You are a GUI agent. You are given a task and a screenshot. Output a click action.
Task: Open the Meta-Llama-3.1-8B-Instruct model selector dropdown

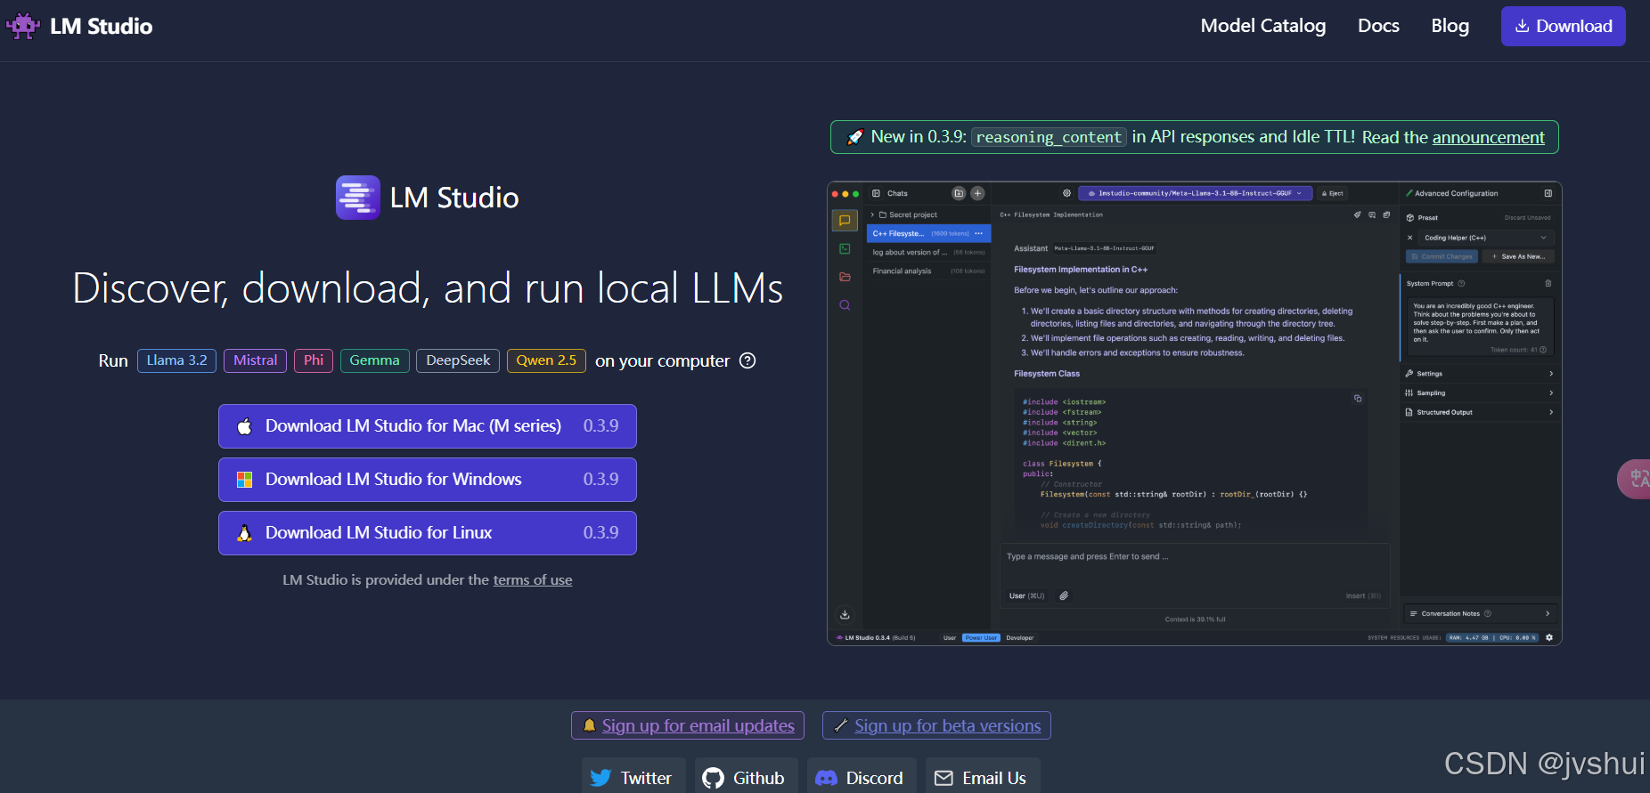point(1195,193)
